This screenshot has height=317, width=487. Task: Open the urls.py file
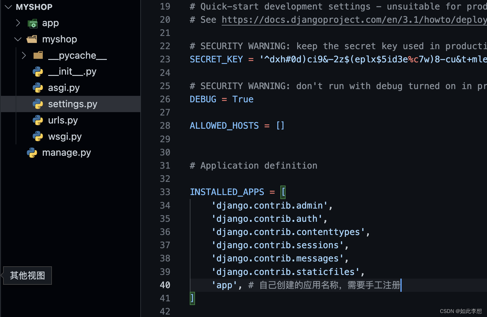[63, 120]
